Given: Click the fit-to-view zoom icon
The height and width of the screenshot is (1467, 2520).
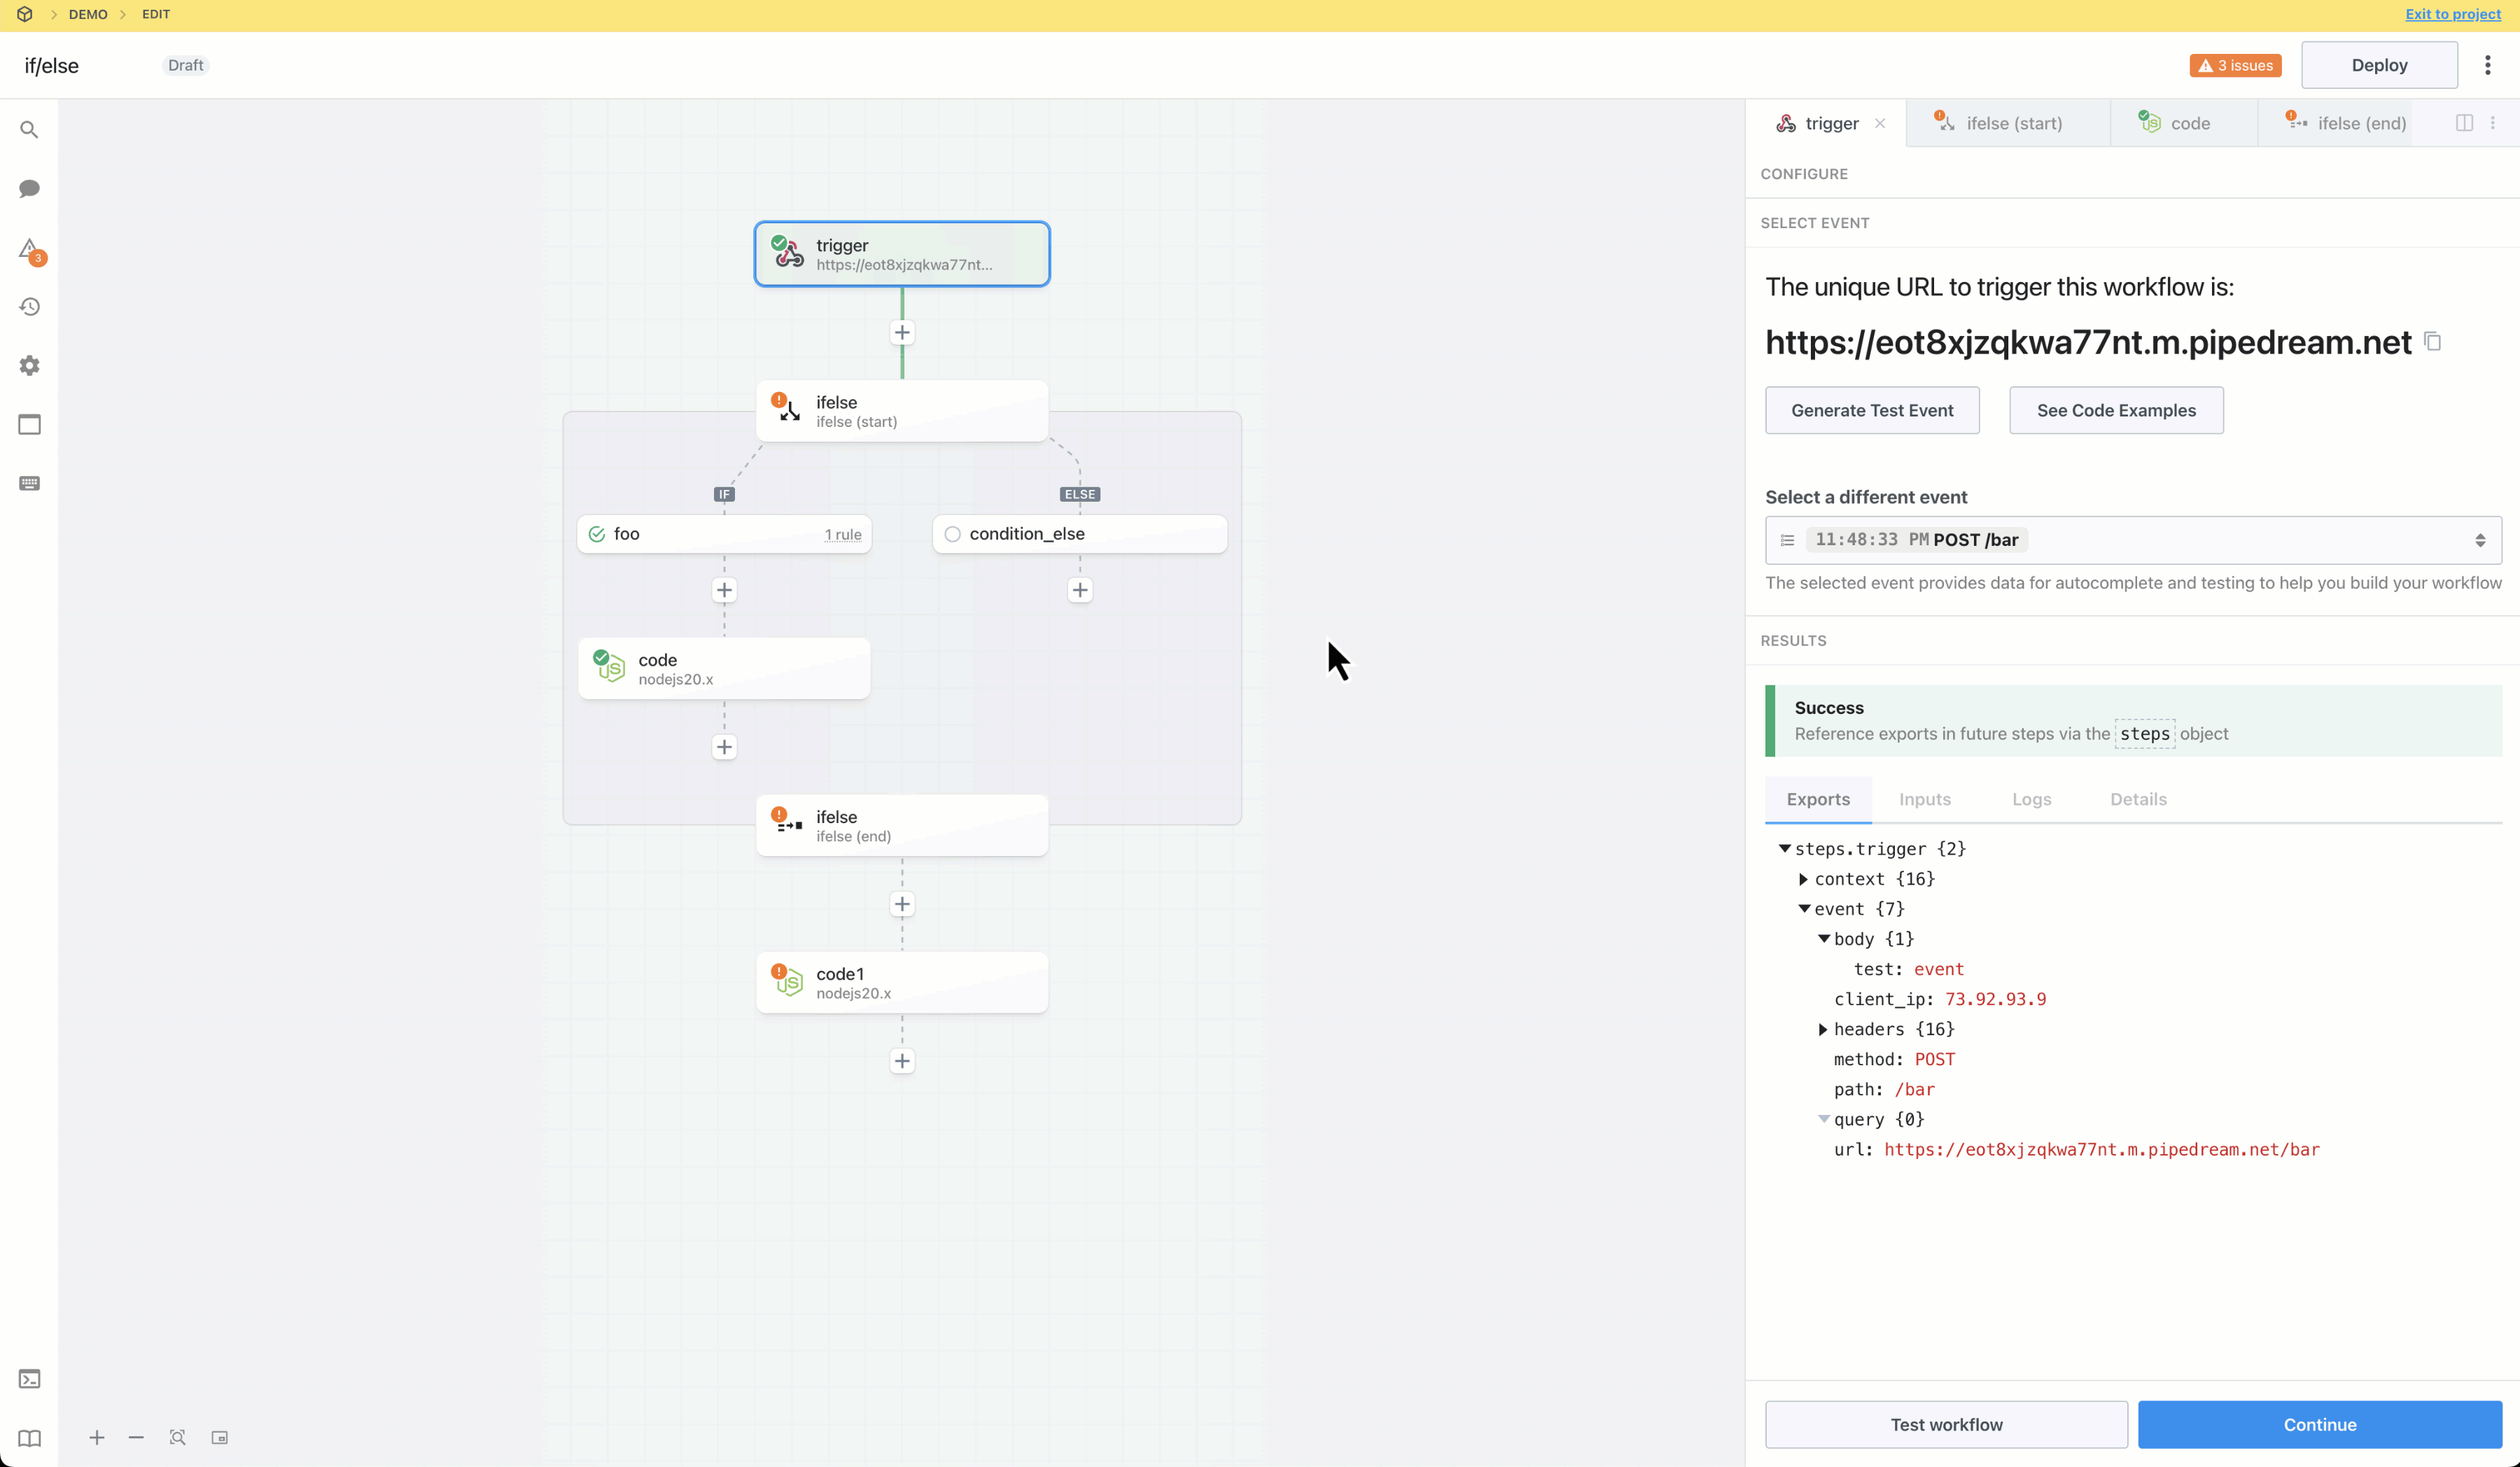Looking at the screenshot, I should click(x=177, y=1437).
